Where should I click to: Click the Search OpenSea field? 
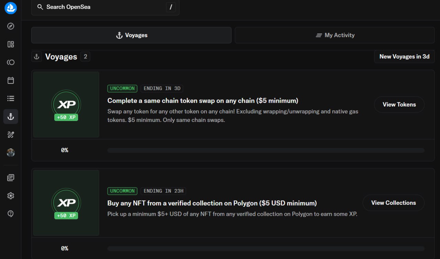pos(105,7)
